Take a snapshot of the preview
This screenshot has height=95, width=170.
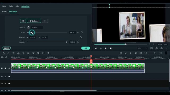pos(156,48)
